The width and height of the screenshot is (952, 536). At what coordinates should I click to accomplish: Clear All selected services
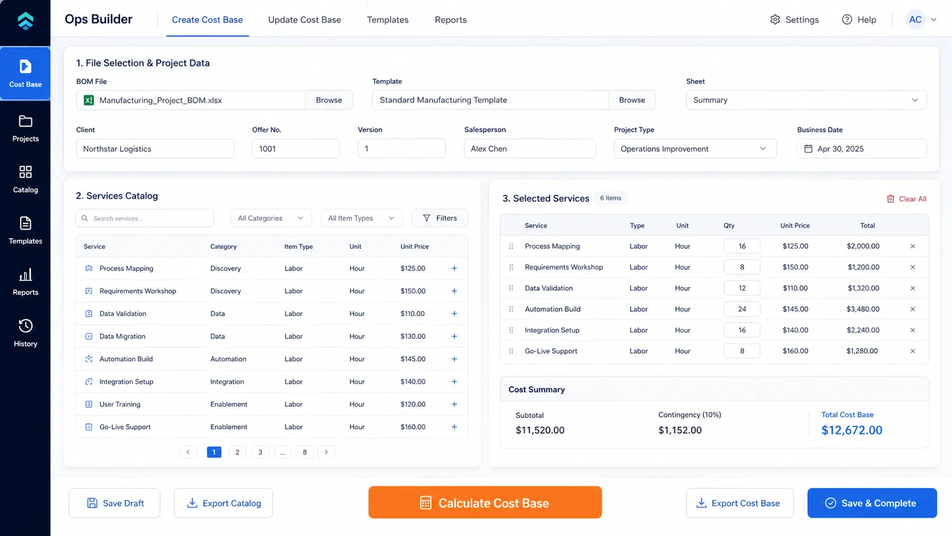coord(906,199)
